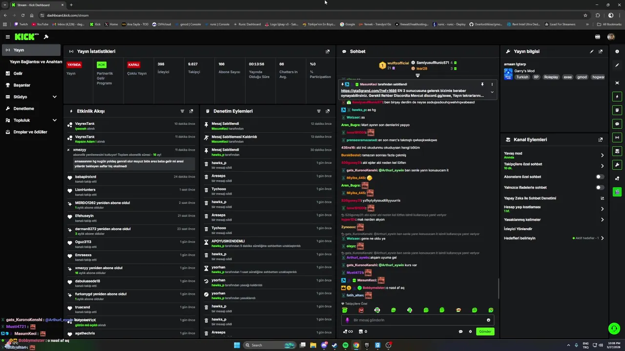The width and height of the screenshot is (625, 351).
Task: Click the chat bubble icon in right sidebar
Action: 617,124
